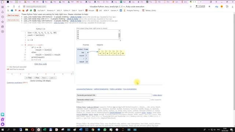Open Excel from the taskbar

click(45, 129)
